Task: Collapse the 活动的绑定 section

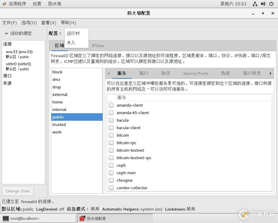Action: (6, 33)
